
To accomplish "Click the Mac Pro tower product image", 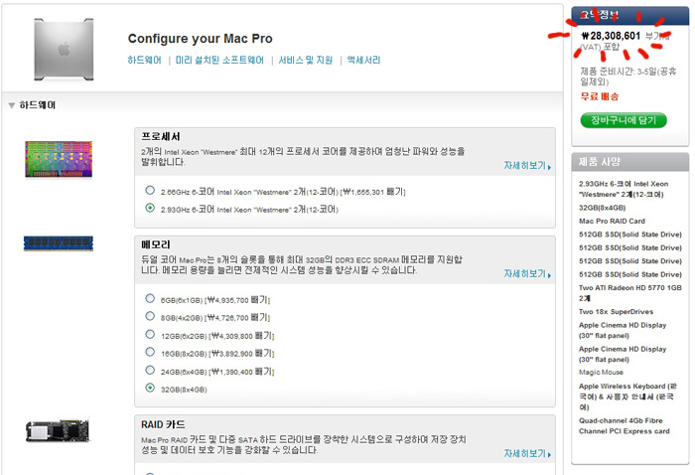I will (64, 50).
